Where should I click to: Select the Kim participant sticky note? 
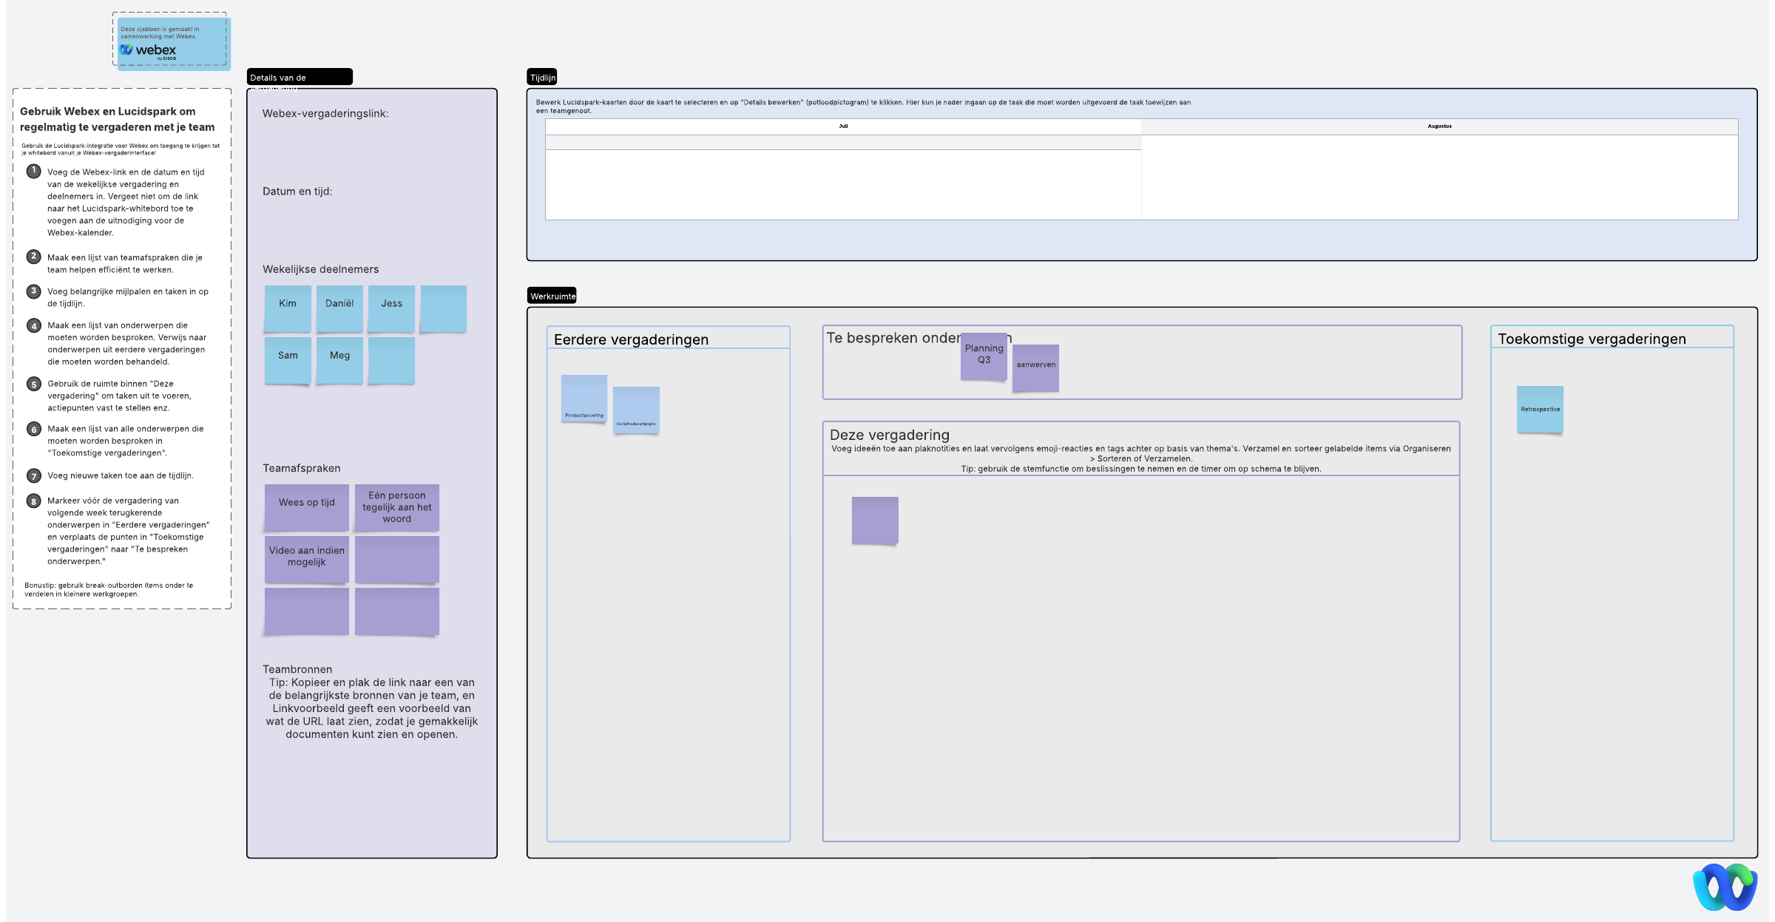[x=288, y=307]
